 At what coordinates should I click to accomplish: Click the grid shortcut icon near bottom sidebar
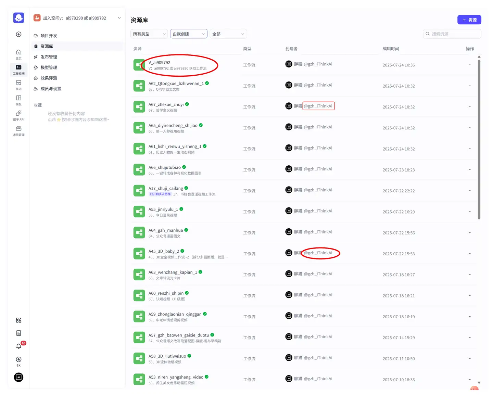click(x=18, y=320)
